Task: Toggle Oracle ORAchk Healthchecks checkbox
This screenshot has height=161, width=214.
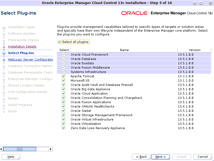Action: tap(63, 106)
